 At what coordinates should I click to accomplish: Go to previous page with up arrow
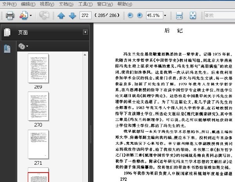coord(61,15)
